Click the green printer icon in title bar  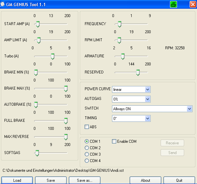[174, 5]
